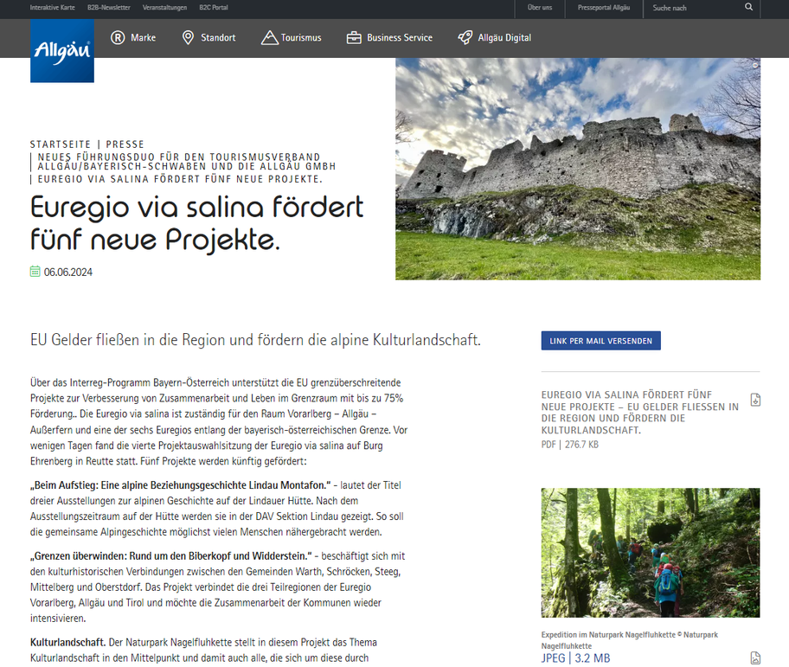Open the Presseportal Allgäu menu
Viewport: 789px width, 667px height.
point(606,7)
